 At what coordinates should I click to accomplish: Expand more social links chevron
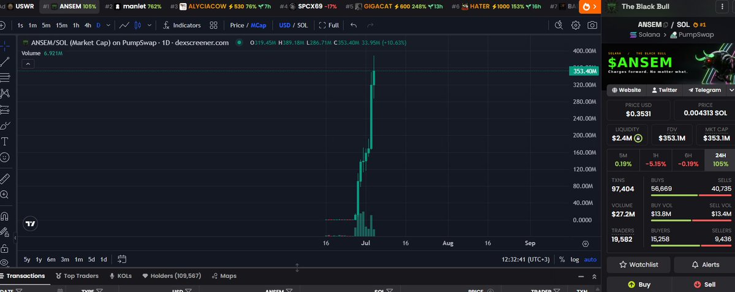click(x=731, y=90)
